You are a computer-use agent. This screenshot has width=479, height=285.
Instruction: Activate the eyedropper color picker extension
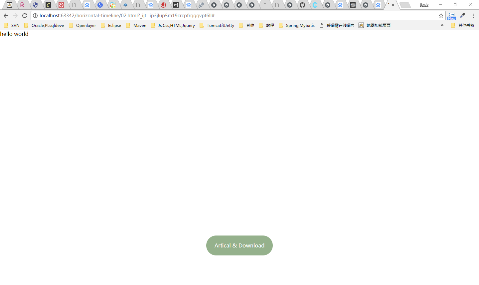463,16
